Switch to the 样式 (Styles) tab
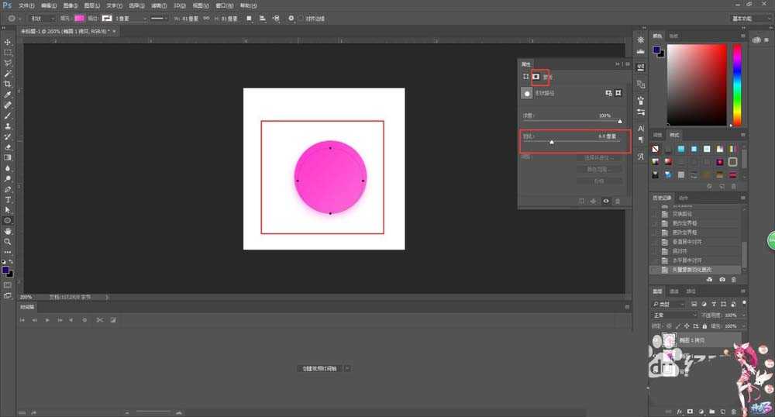 tap(674, 135)
